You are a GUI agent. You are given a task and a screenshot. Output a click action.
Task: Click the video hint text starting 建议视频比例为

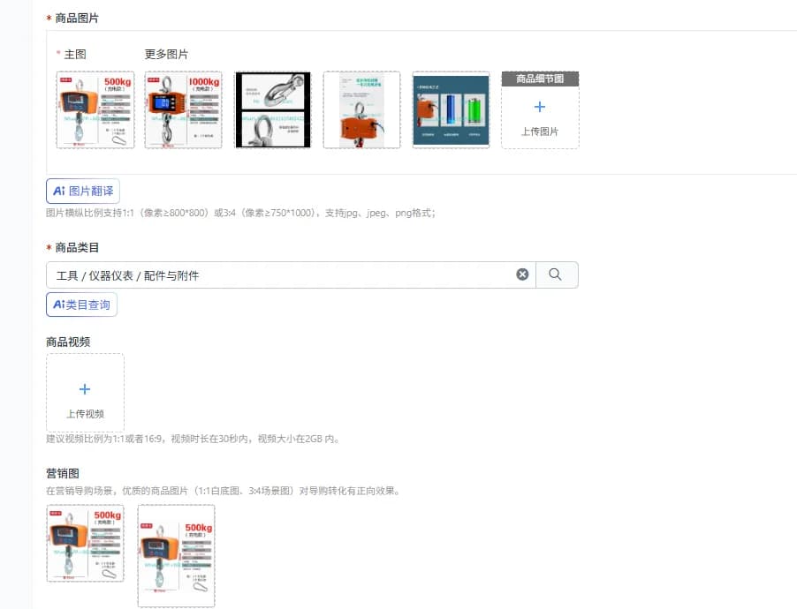tap(193, 439)
